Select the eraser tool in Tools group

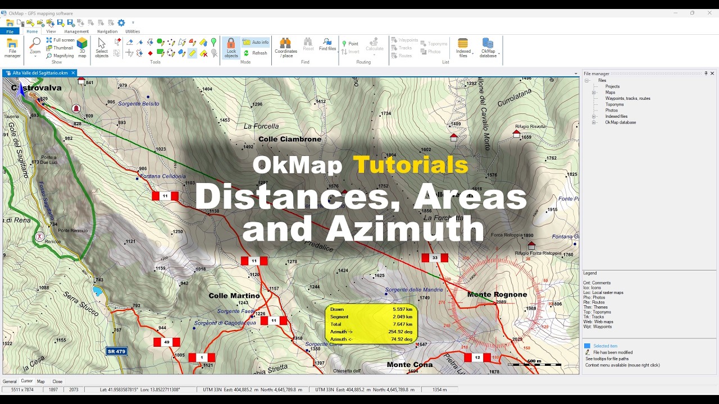(x=130, y=42)
